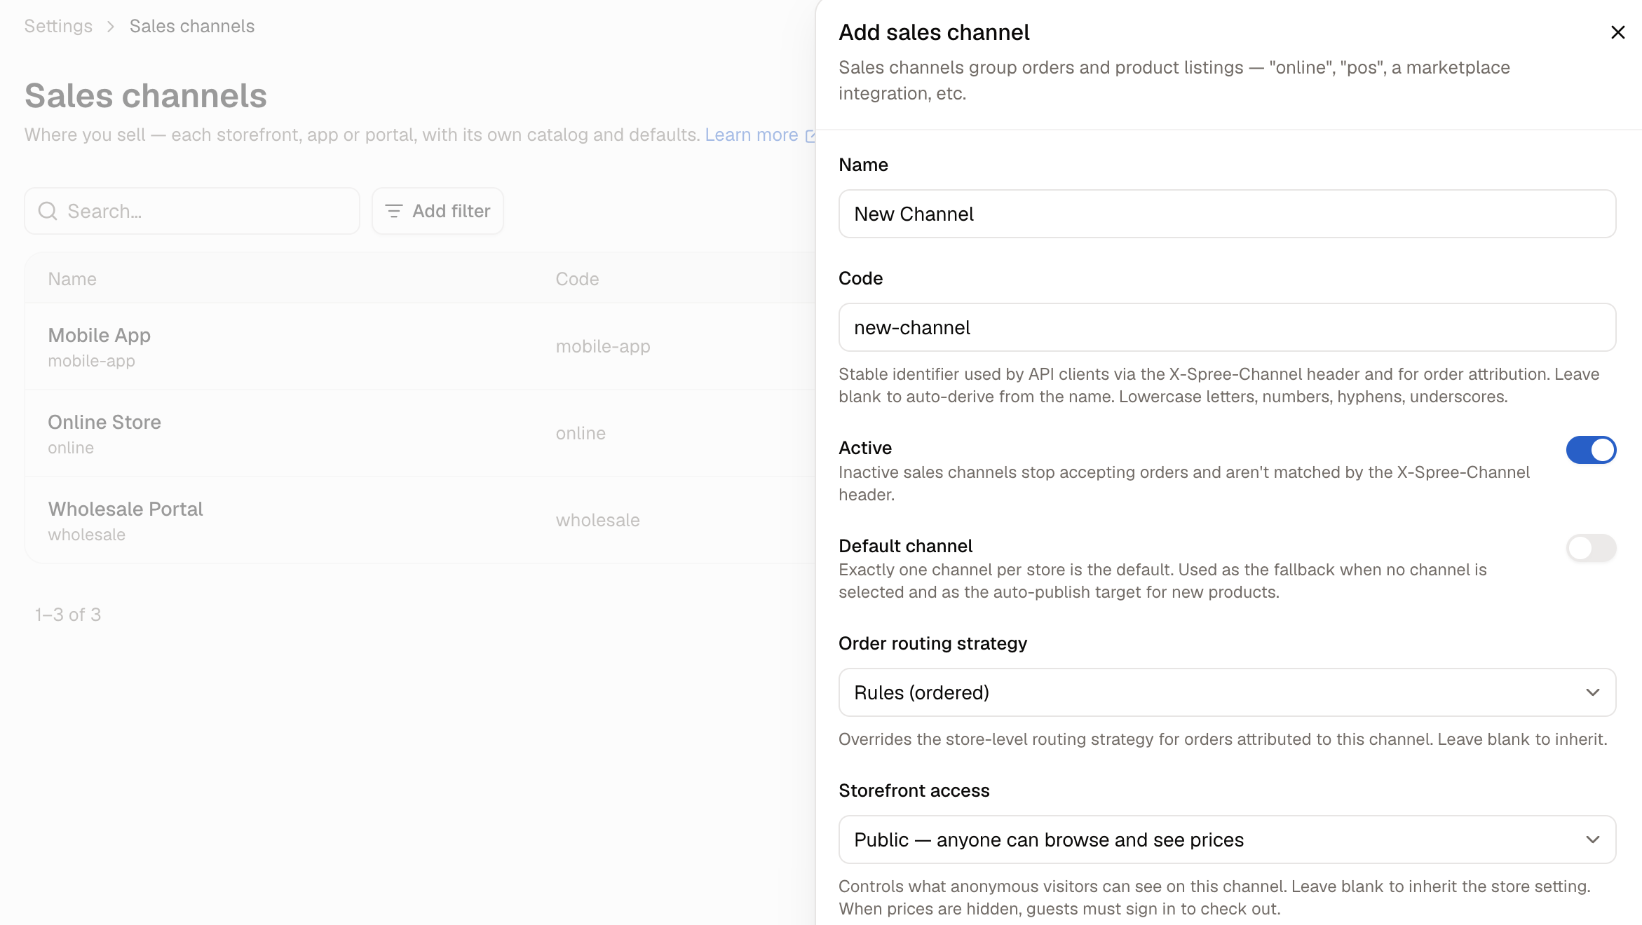Click the online code cell
Screen dimensions: 1642x925
click(581, 433)
